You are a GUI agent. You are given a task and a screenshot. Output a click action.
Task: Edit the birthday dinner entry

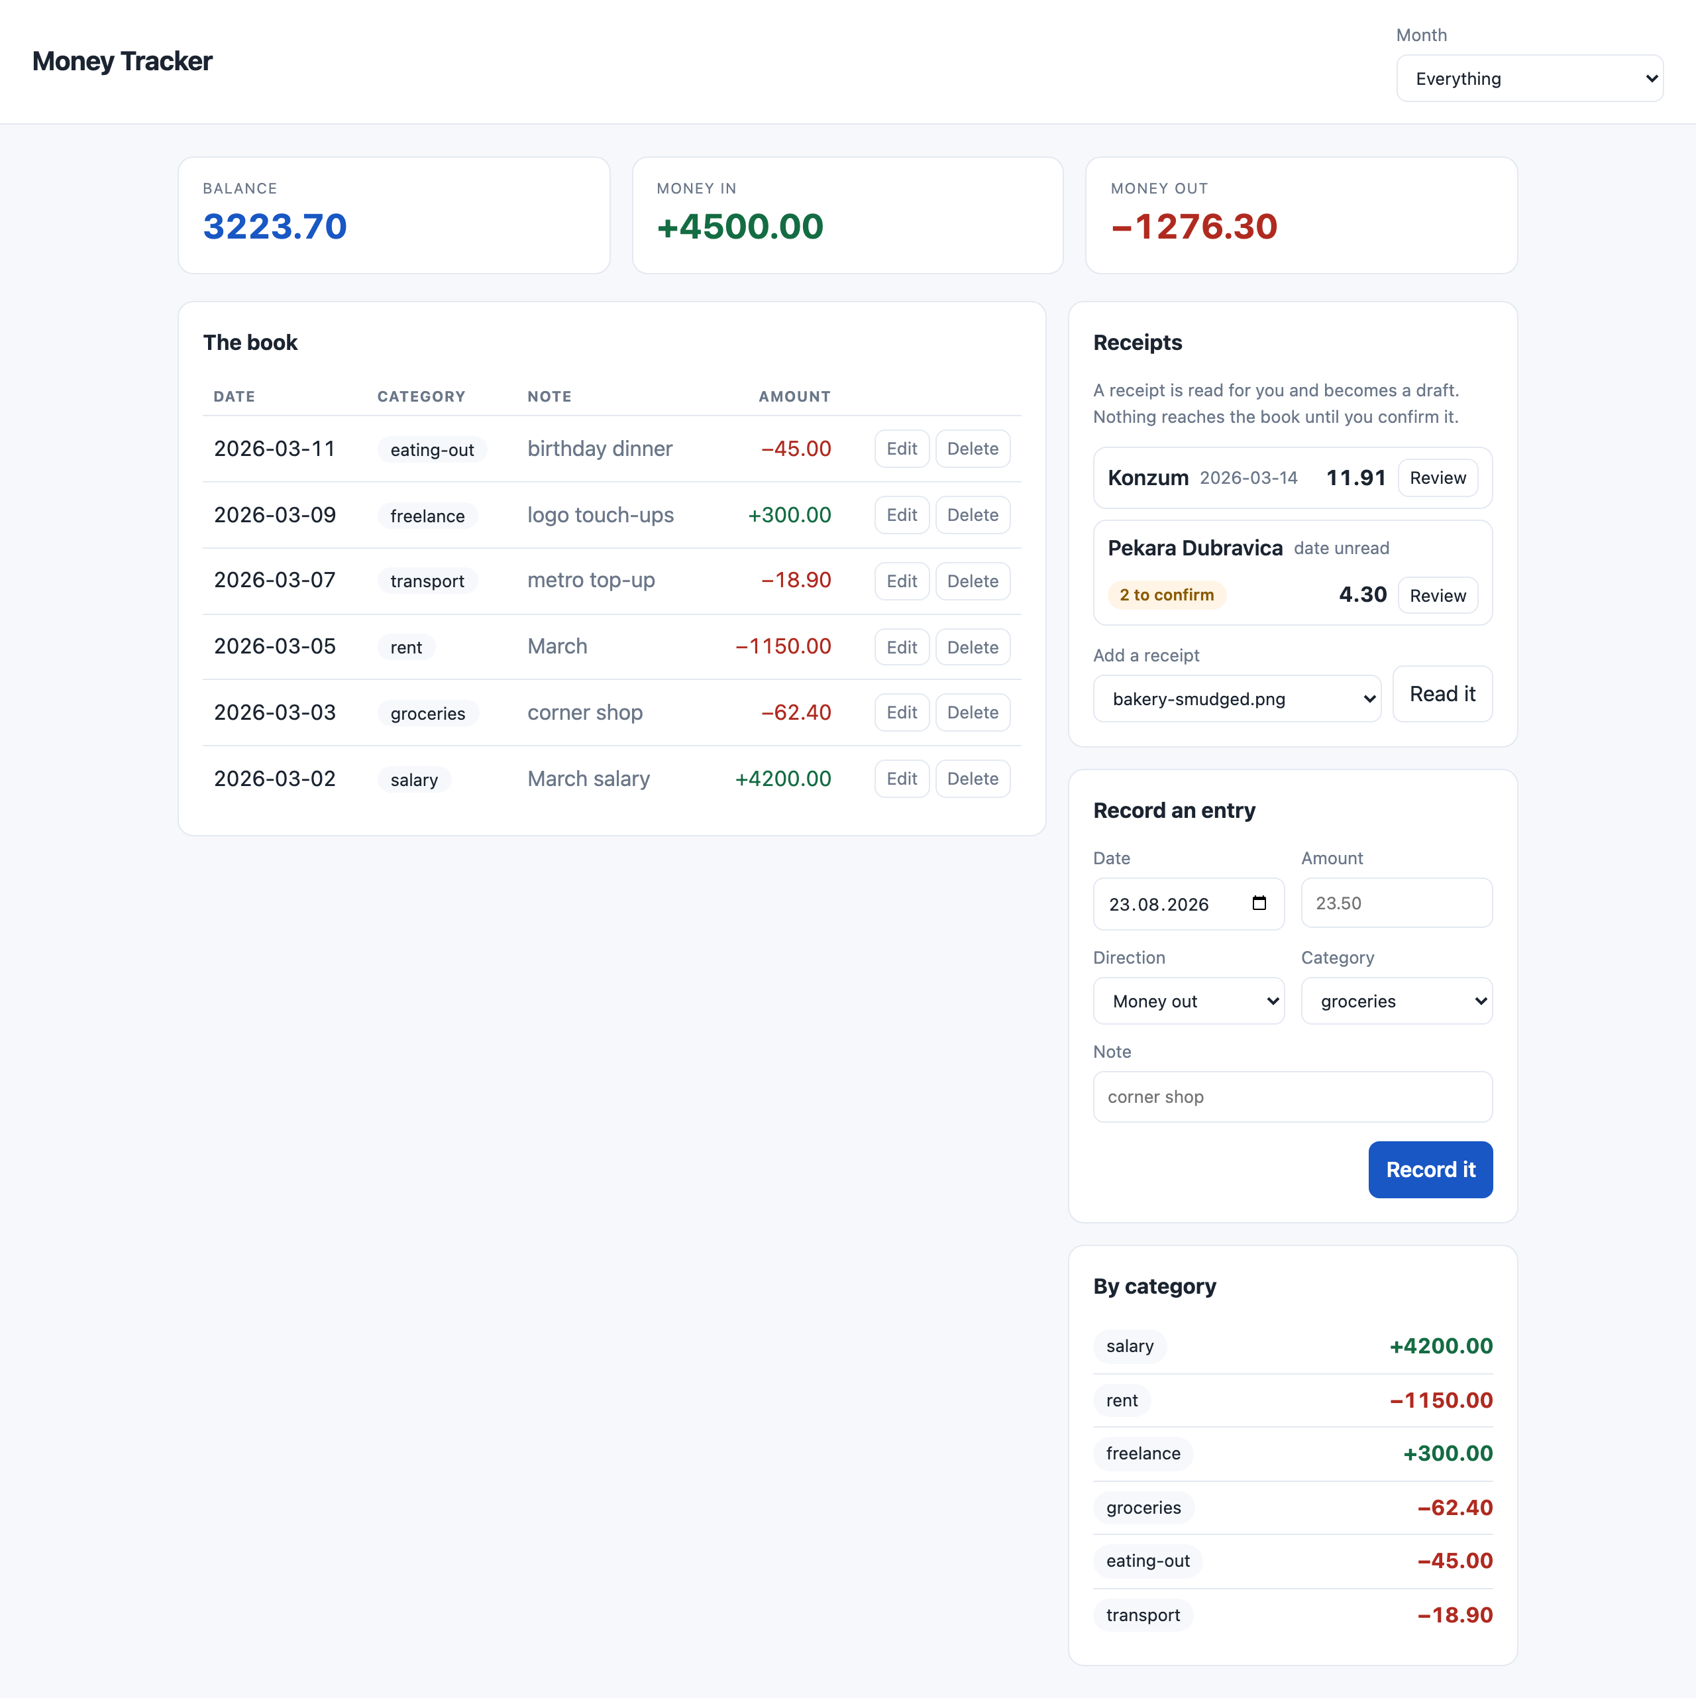click(902, 449)
